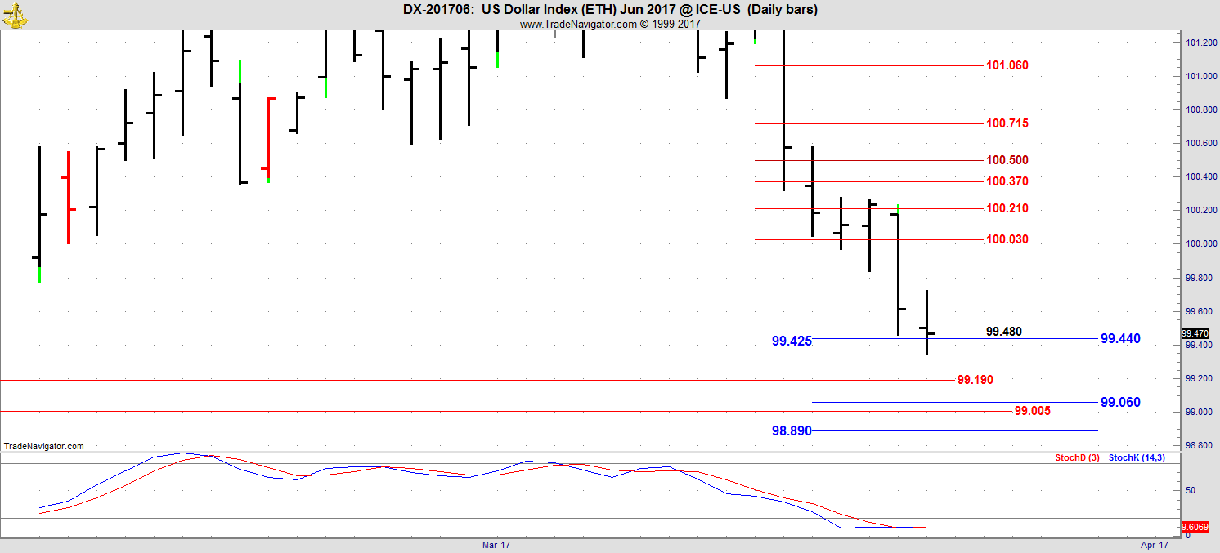Click the blue 99.060 level label
The width and height of the screenshot is (1220, 553).
point(1120,403)
